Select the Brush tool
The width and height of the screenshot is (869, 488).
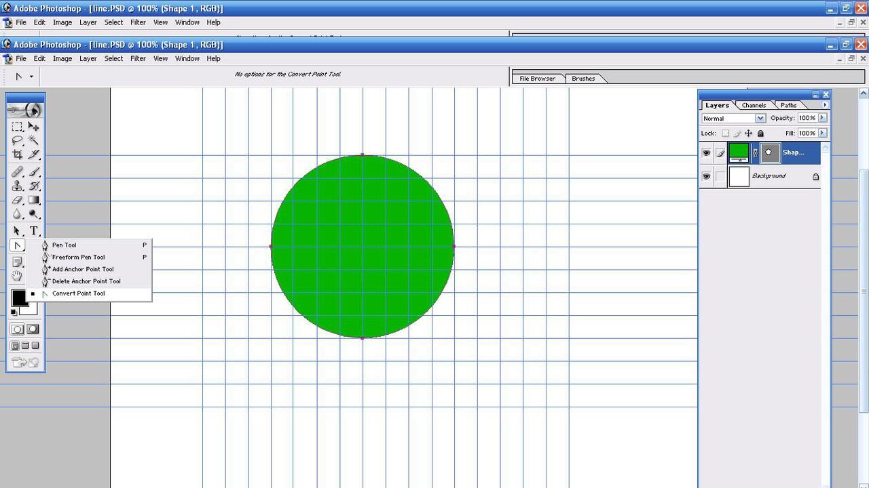(x=33, y=172)
